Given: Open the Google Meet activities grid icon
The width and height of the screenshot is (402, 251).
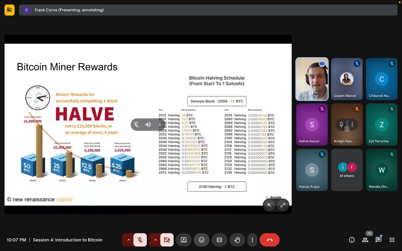Looking at the screenshot, I should (x=392, y=240).
